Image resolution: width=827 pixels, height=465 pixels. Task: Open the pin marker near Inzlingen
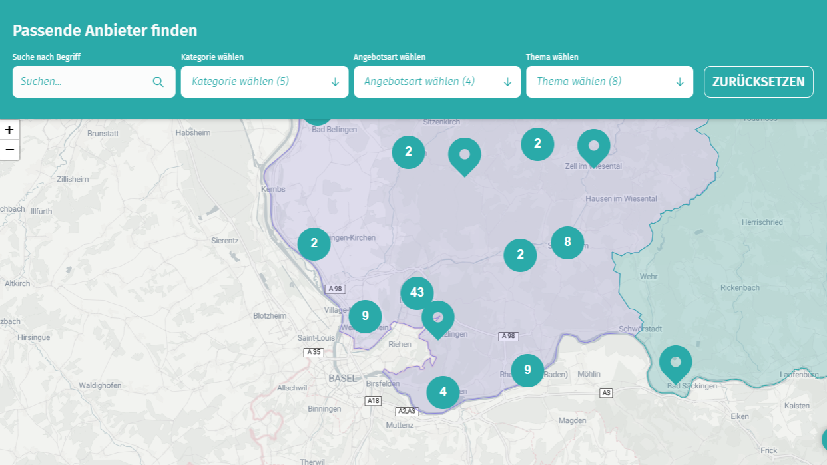tap(437, 317)
